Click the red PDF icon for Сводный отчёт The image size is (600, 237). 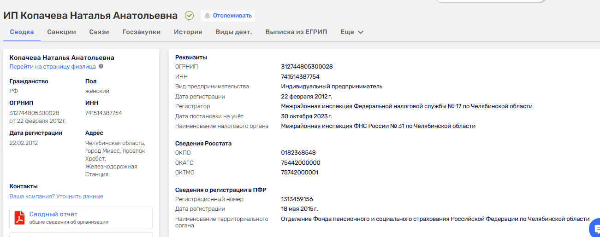19,218
